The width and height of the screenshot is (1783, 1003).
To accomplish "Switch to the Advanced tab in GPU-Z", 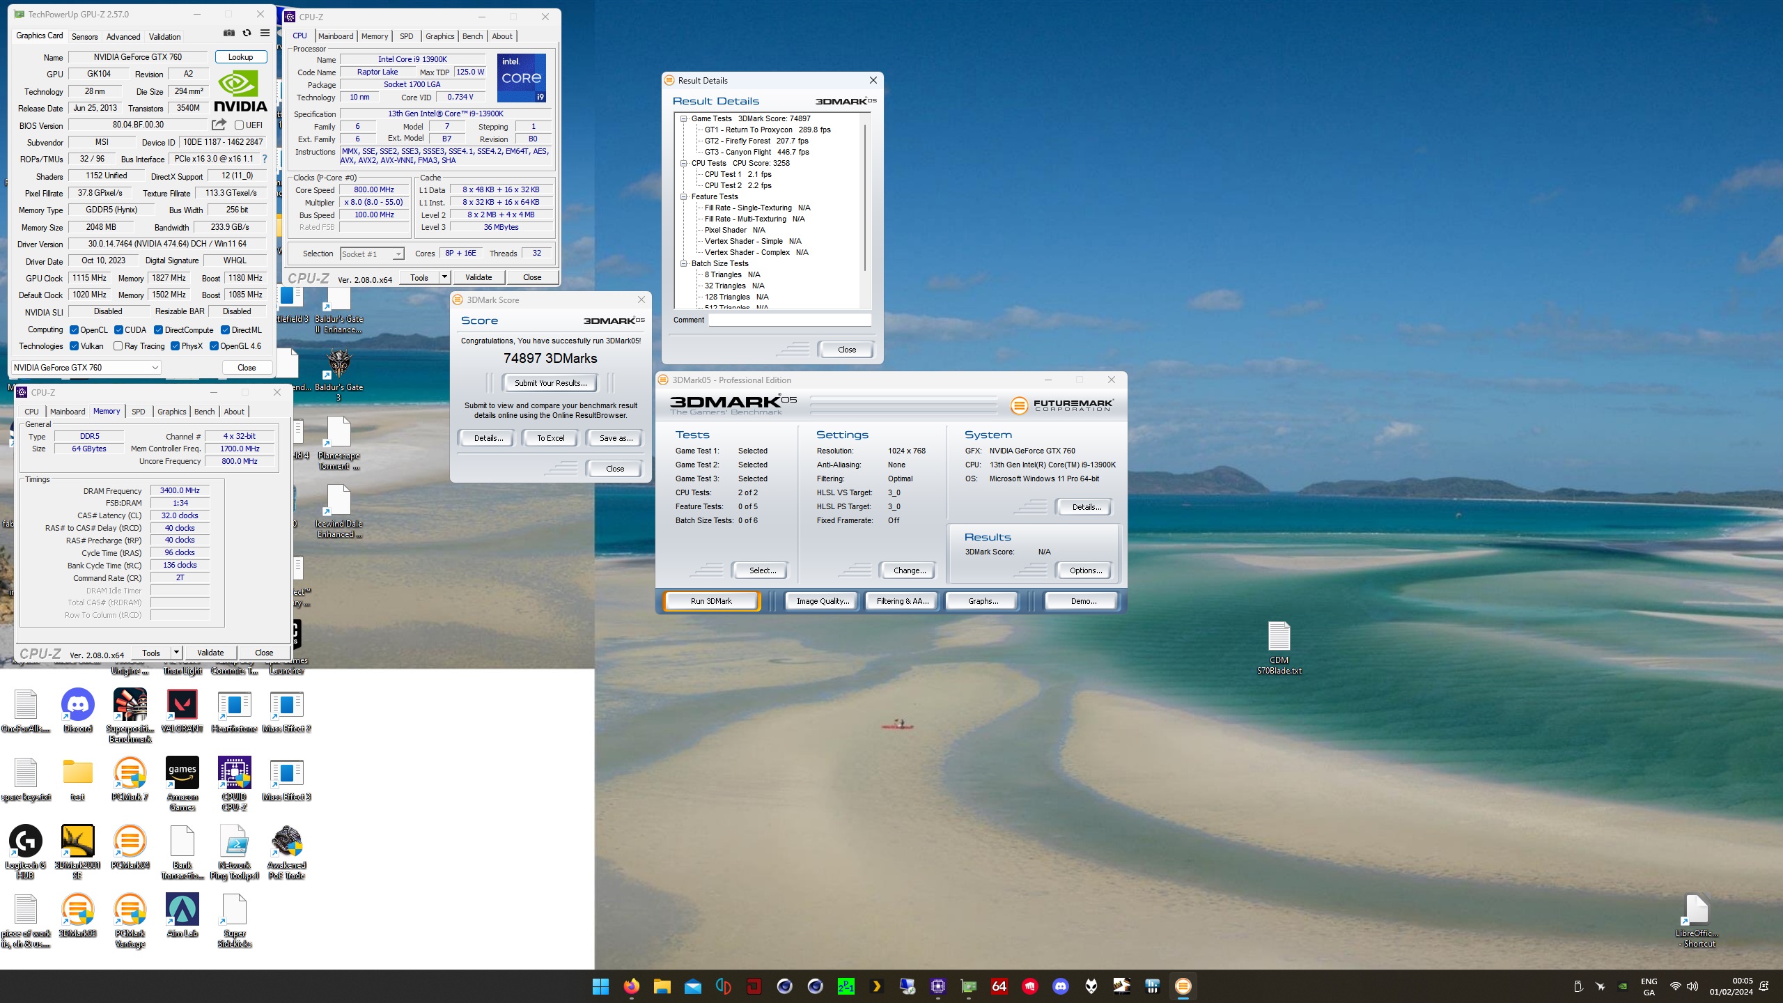I will (x=123, y=36).
